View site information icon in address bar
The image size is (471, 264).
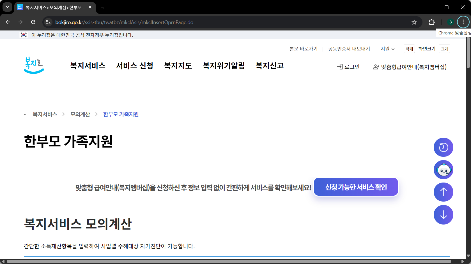click(48, 22)
